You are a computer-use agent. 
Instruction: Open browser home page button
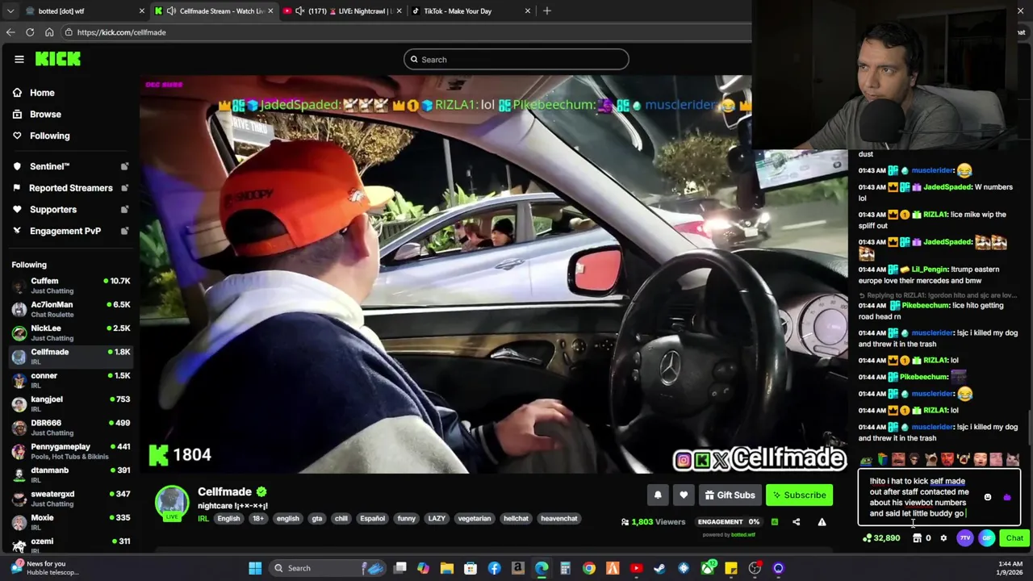(49, 32)
